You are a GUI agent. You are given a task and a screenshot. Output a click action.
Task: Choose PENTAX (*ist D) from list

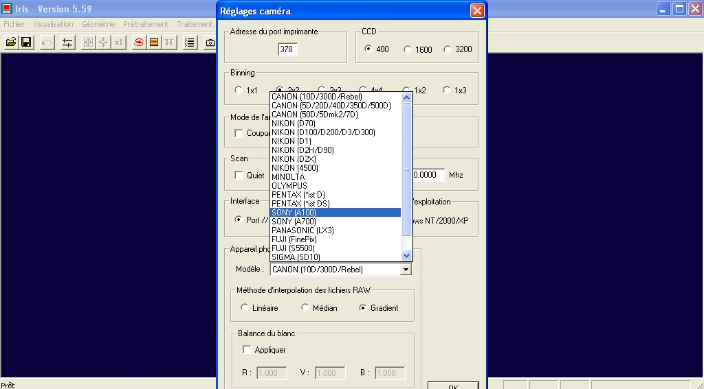tap(335, 195)
